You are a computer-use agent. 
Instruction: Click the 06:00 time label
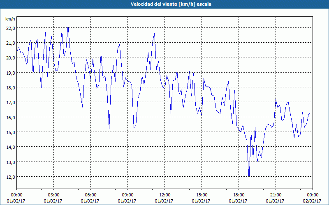point(90,195)
